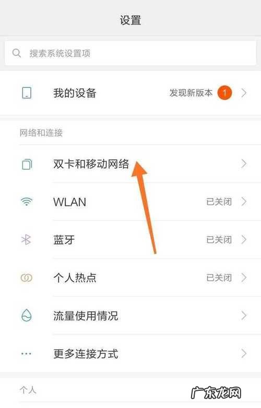Viewport: 261px width, 408px height.
Task: Tap the data usage droplet icon
Action: pos(26,316)
